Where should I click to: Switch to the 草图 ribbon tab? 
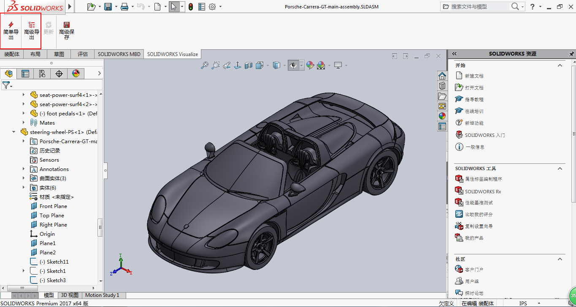[59, 54]
